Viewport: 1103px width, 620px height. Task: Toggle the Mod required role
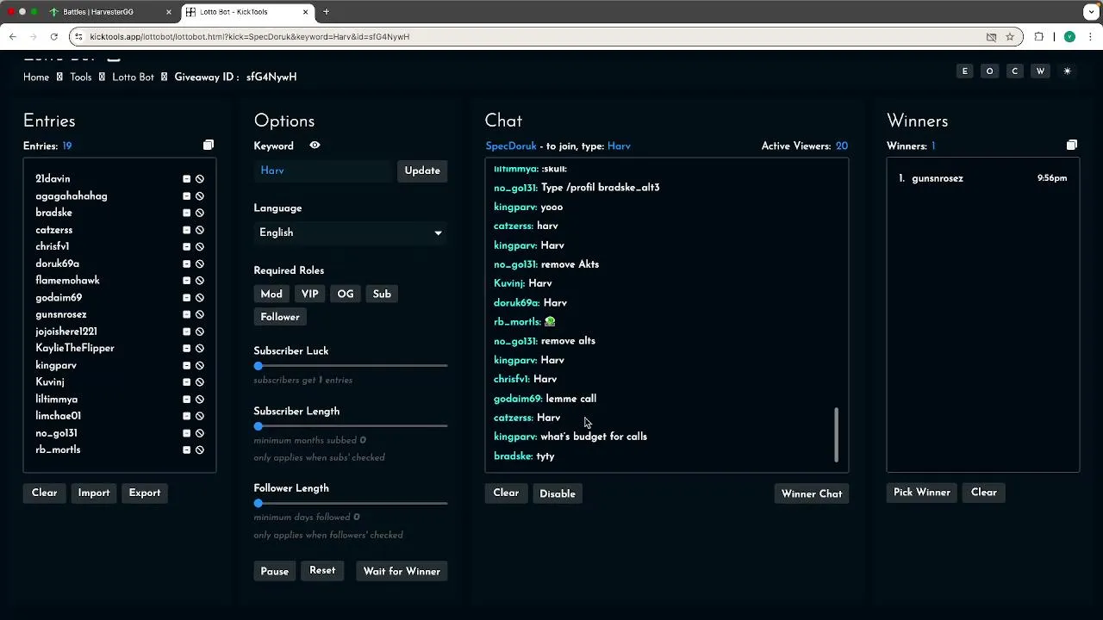[271, 294]
